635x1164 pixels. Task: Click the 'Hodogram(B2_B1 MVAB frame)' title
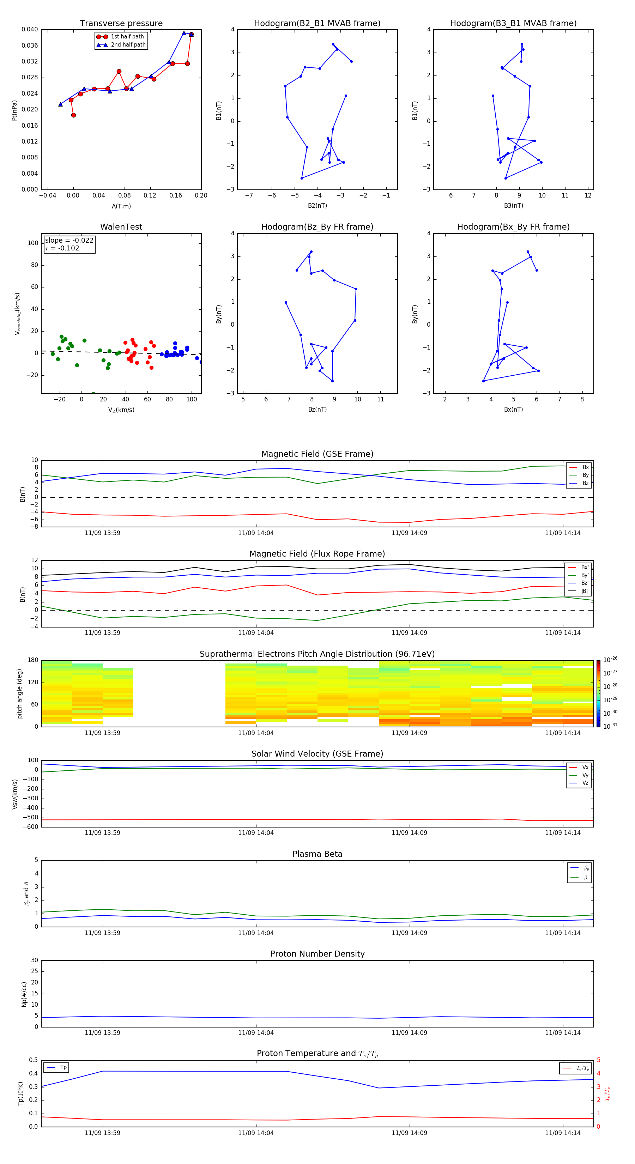317,24
